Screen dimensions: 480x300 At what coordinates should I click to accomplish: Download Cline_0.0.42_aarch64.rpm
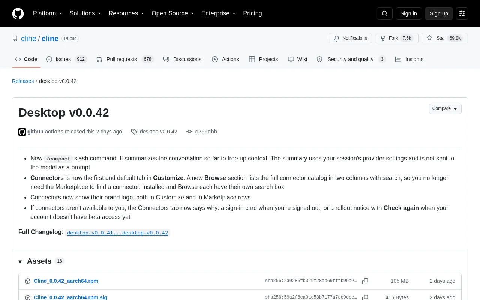(x=66, y=281)
